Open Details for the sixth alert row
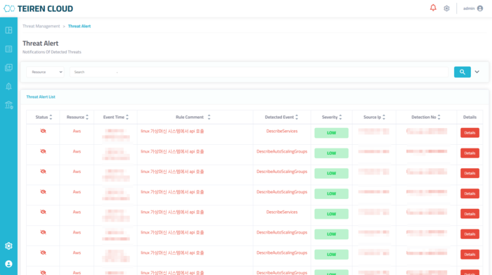The width and height of the screenshot is (492, 275). [x=470, y=234]
